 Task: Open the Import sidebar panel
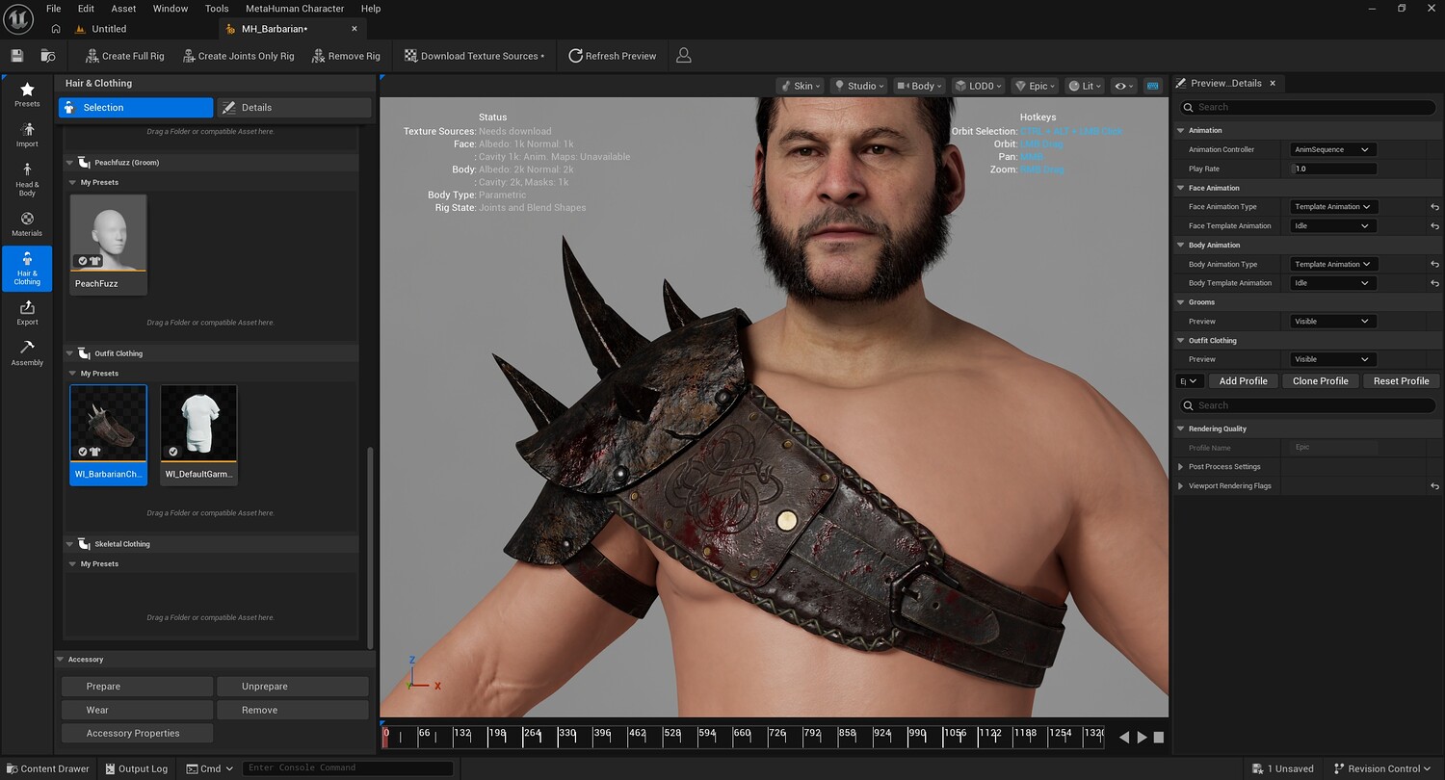tap(27, 135)
